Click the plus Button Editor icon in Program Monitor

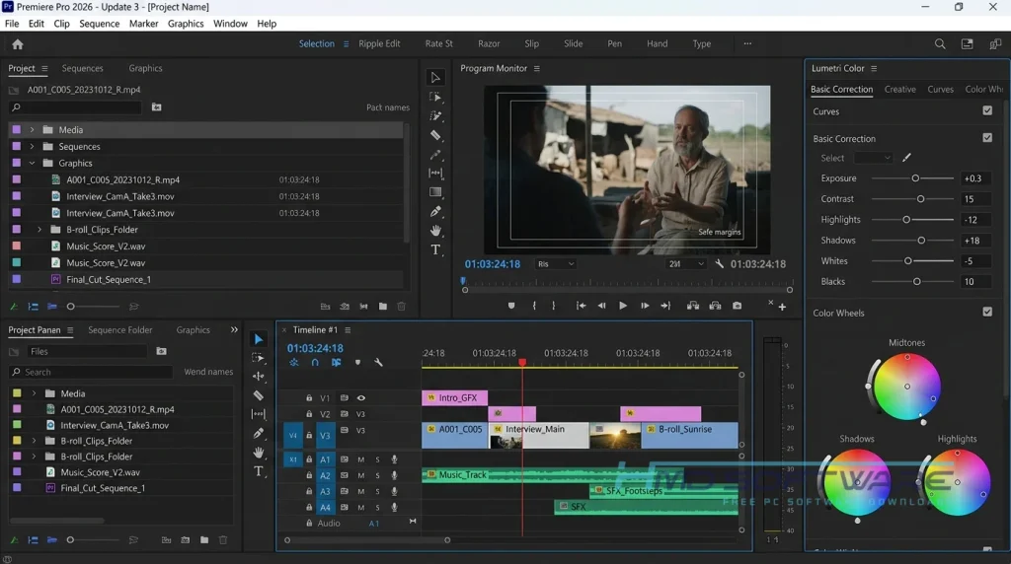pyautogui.click(x=782, y=307)
